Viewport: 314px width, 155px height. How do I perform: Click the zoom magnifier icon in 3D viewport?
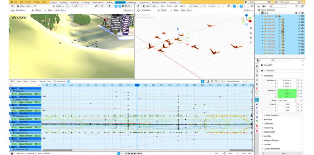(251, 28)
